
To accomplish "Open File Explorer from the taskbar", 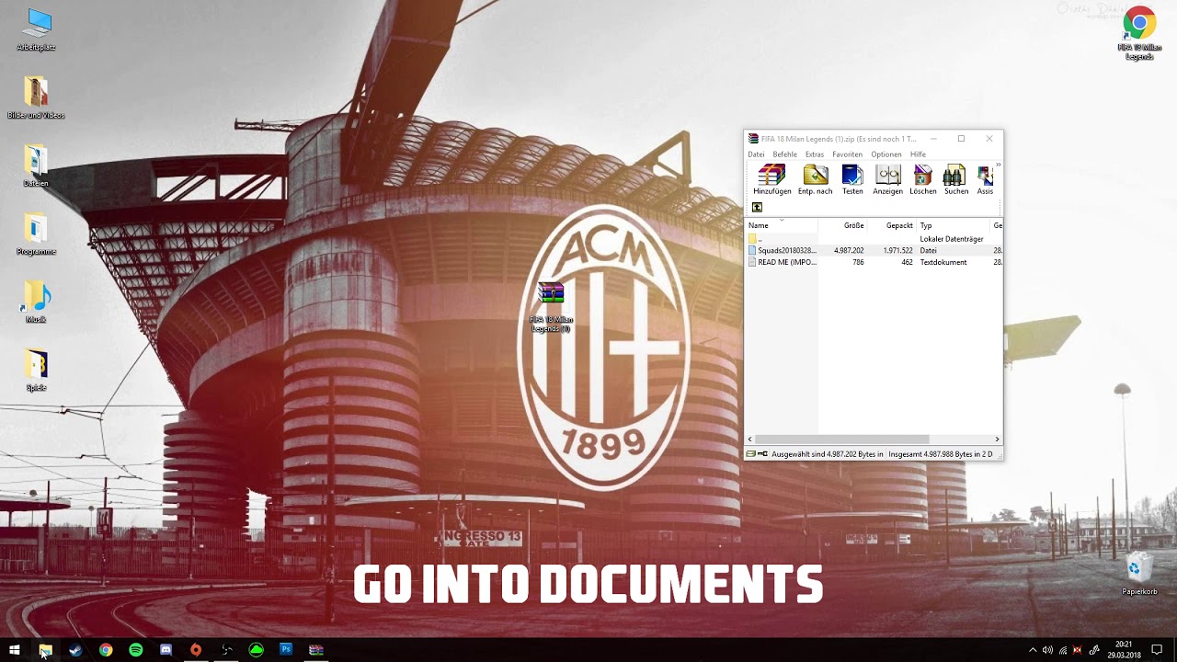I will (45, 650).
